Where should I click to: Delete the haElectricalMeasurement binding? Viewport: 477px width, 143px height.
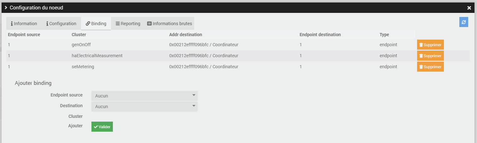point(430,56)
